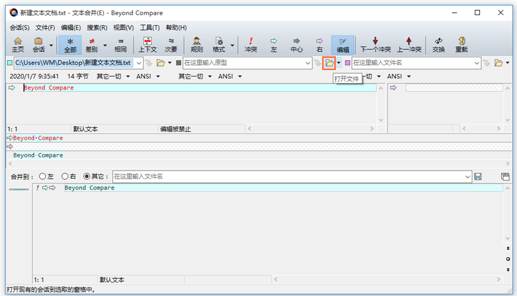
Task: Open the 工具(T) menu
Action: (150, 27)
